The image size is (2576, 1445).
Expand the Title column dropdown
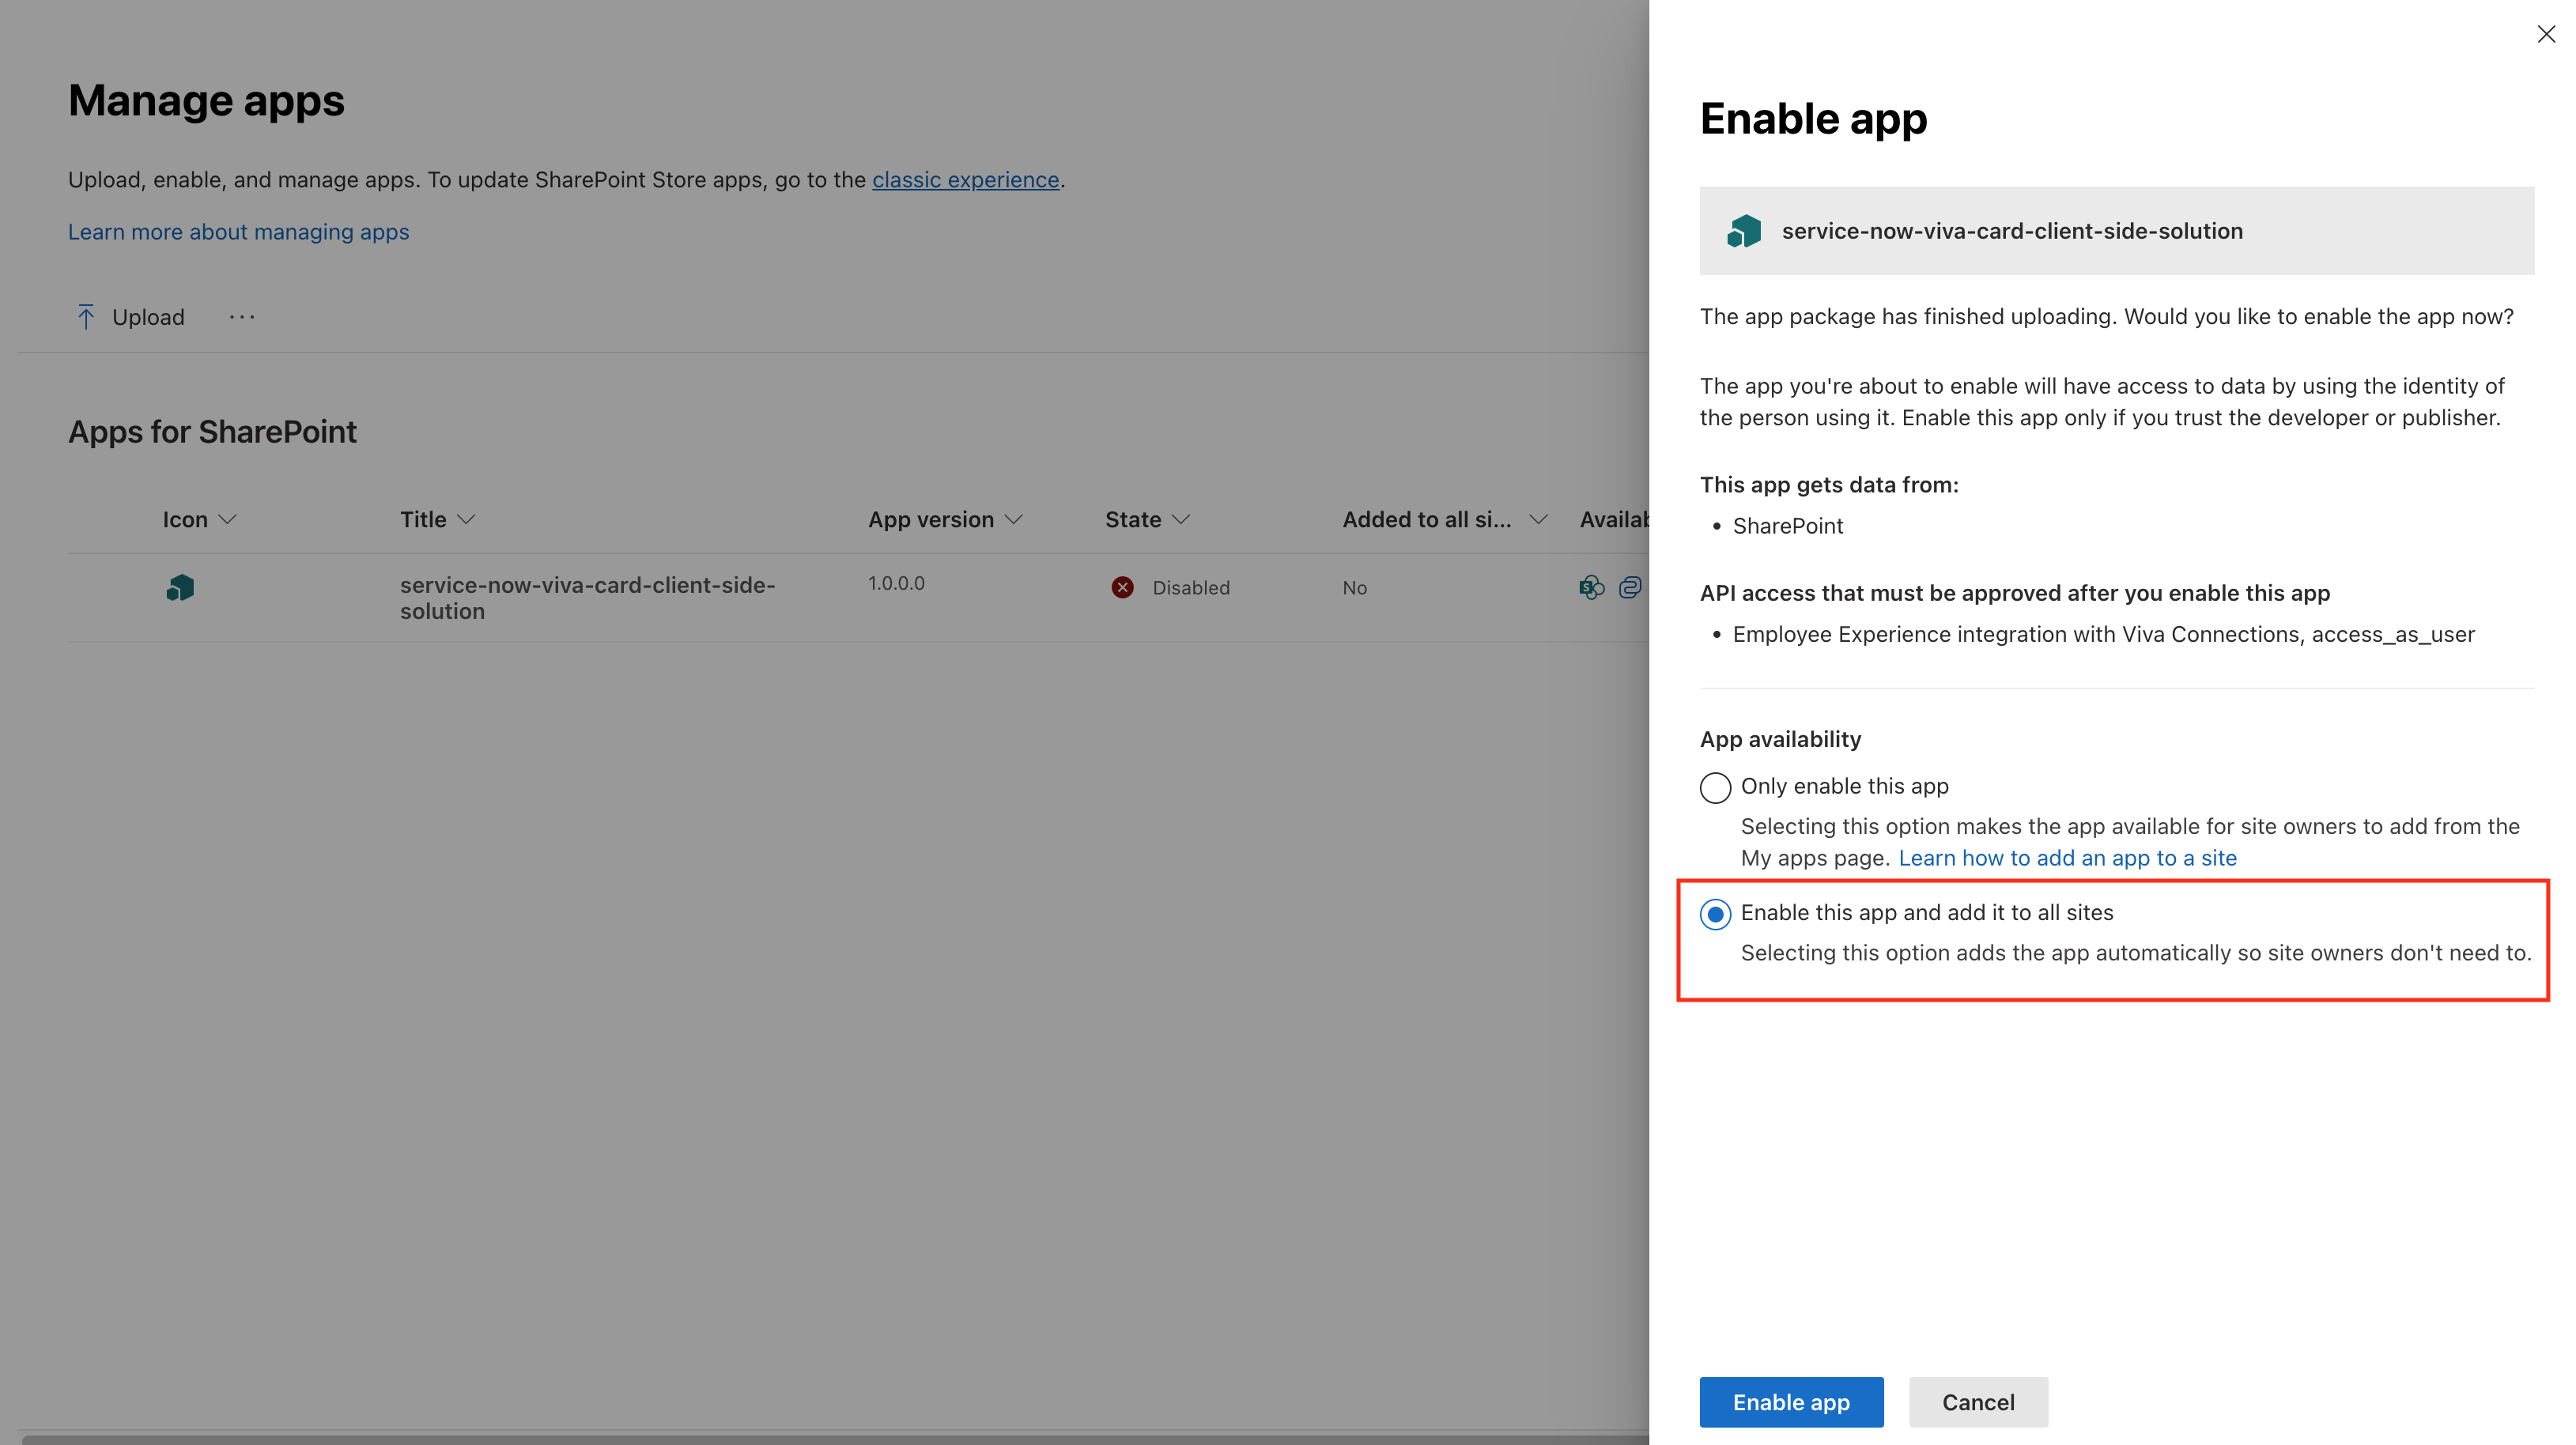[x=465, y=520]
